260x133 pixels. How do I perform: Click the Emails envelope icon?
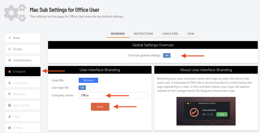(10, 128)
